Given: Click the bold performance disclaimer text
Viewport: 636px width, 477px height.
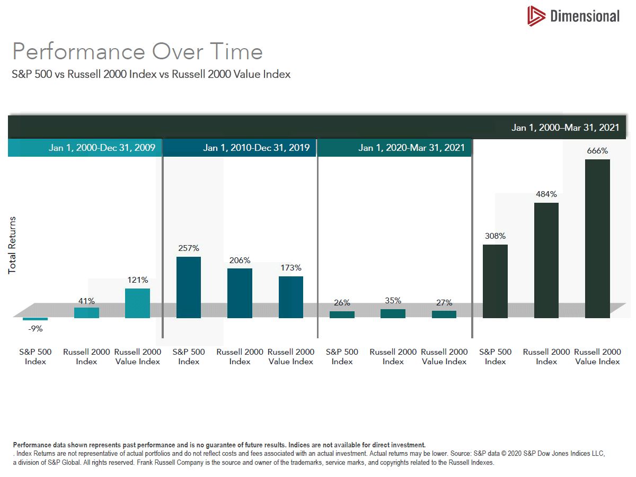Looking at the screenshot, I should (219, 445).
